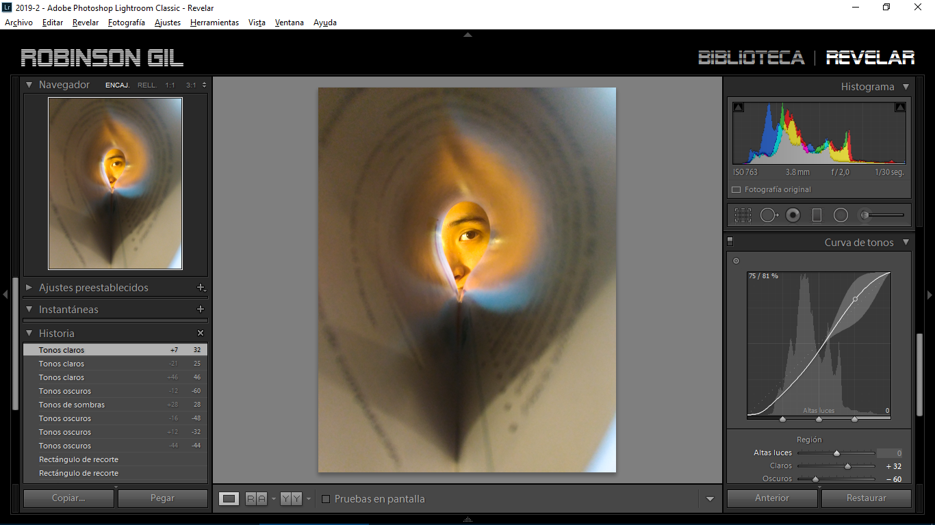The image size is (935, 525).
Task: Set navigator zoom to ENCAJ.
Action: pyautogui.click(x=118, y=85)
